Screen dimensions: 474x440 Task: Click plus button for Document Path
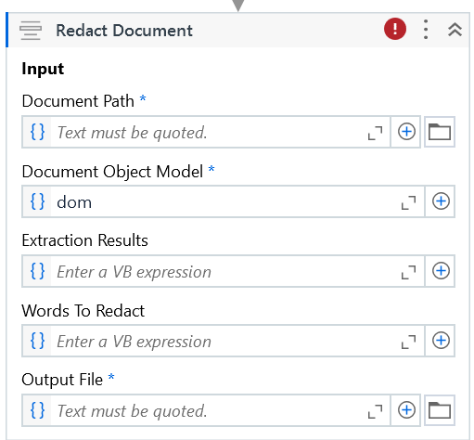pos(406,132)
